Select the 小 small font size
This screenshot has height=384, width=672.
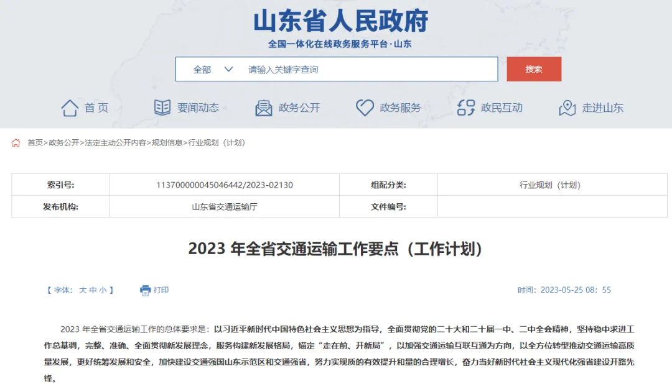pyautogui.click(x=103, y=290)
